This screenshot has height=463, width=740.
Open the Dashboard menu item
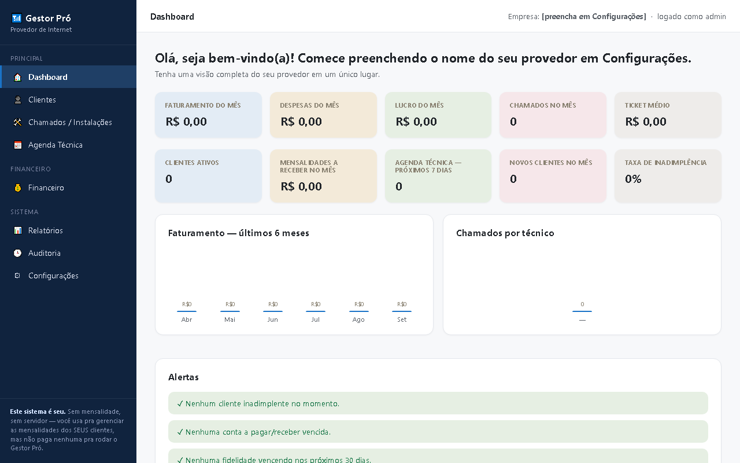coord(68,77)
